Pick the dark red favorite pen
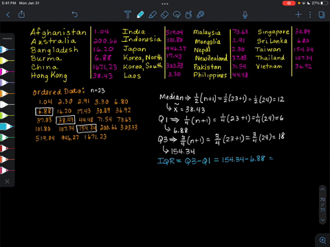 click(7, 149)
